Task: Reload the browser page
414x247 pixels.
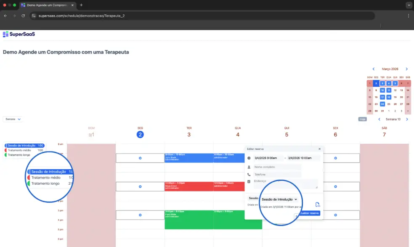Action: pyautogui.click(x=23, y=16)
